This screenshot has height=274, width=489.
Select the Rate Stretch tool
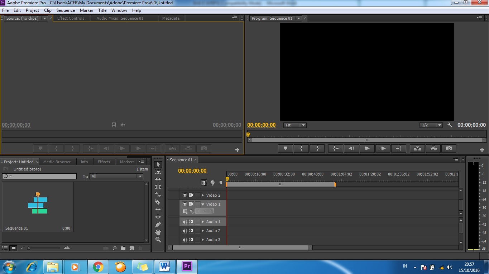(x=158, y=194)
